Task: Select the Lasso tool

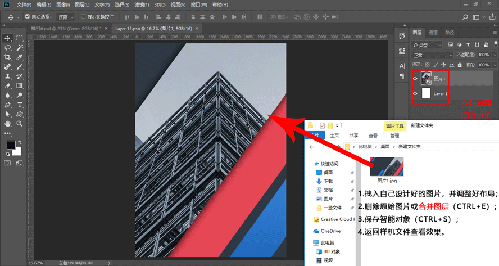Action: [x=8, y=48]
